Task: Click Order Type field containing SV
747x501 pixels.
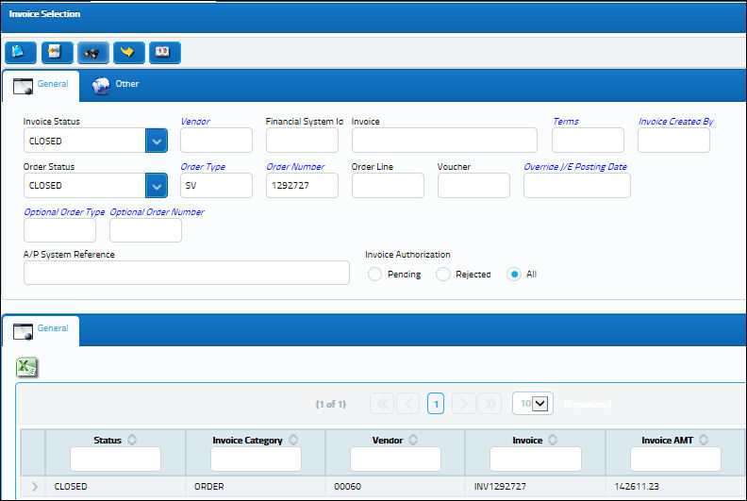Action: tap(216, 186)
